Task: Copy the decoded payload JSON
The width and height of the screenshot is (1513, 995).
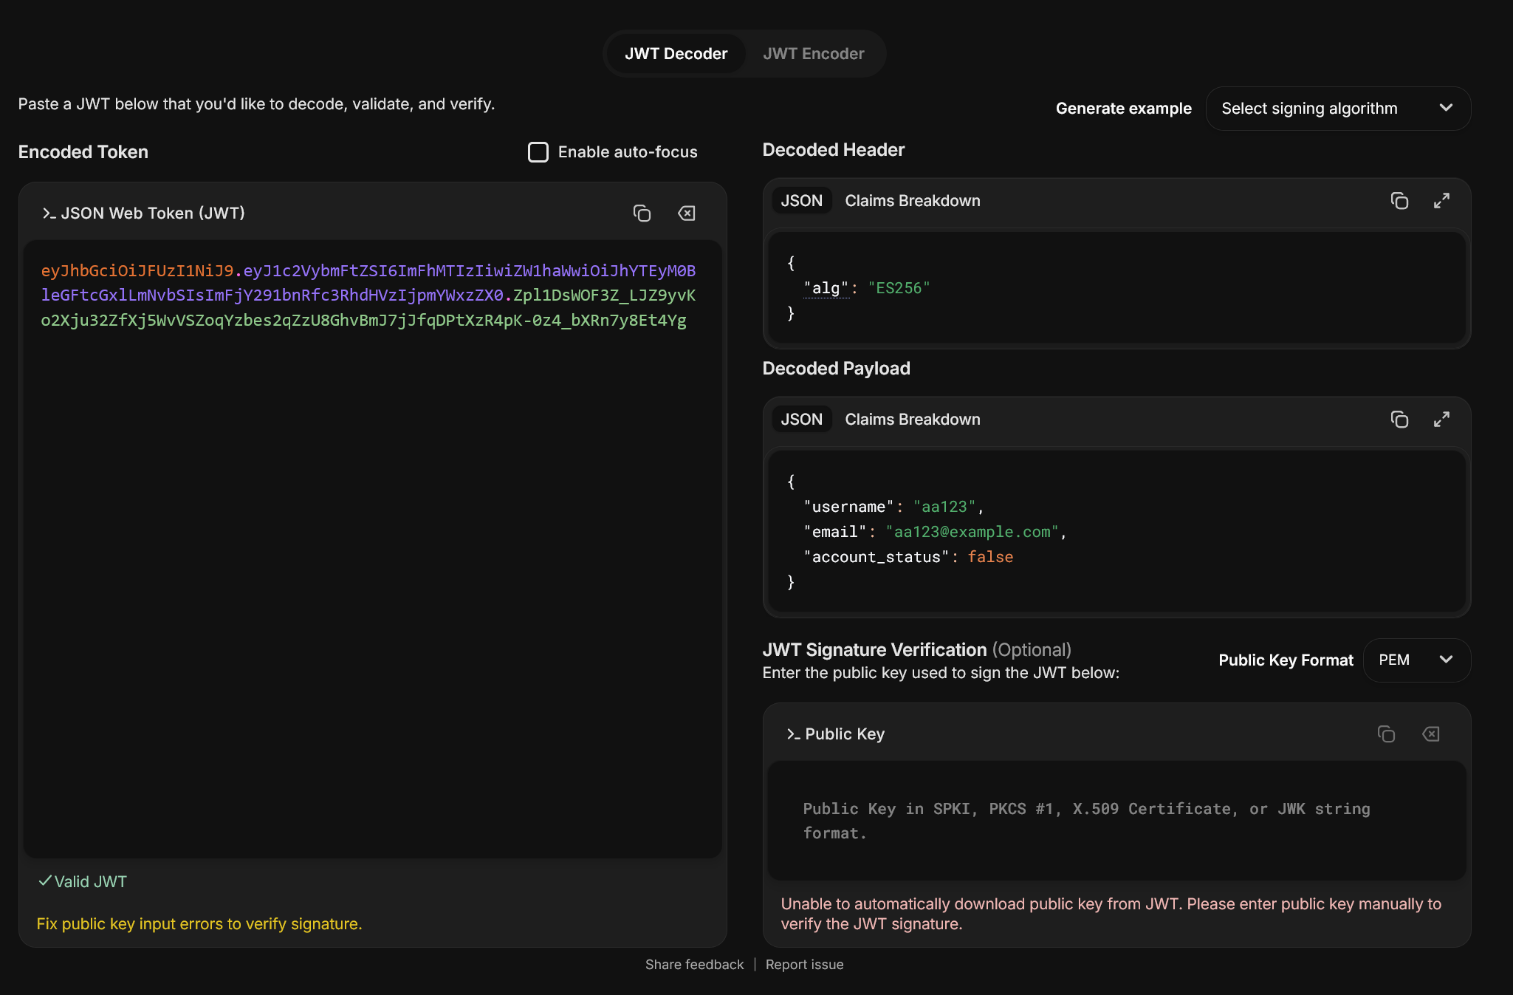Action: (x=1399, y=420)
